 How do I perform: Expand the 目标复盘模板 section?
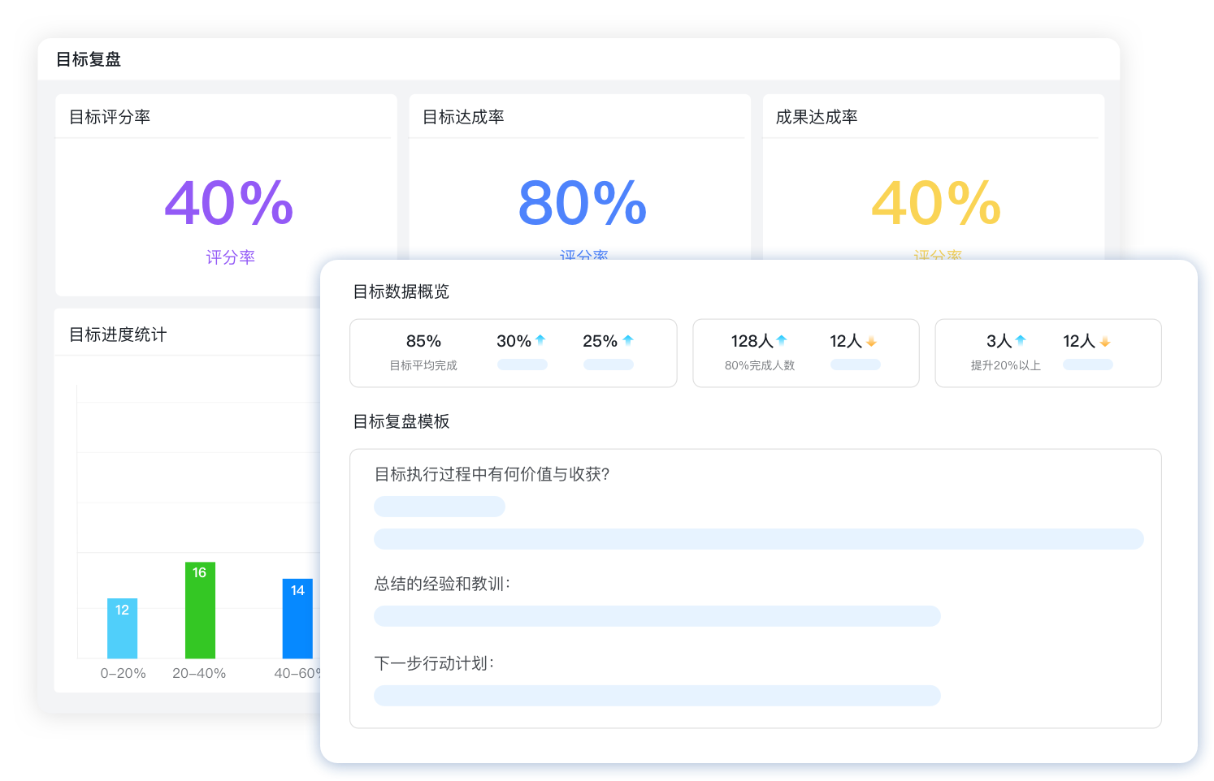click(x=401, y=421)
